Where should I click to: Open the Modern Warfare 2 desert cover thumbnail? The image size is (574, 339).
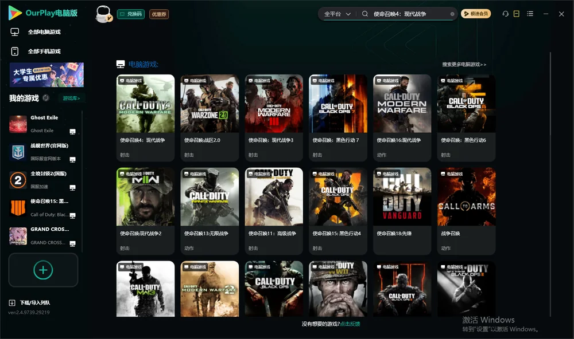[210, 289]
